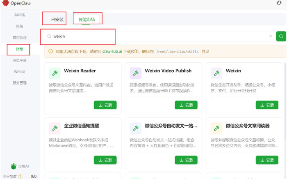Click the green search button
The height and width of the screenshot is (179, 287).
(x=281, y=36)
